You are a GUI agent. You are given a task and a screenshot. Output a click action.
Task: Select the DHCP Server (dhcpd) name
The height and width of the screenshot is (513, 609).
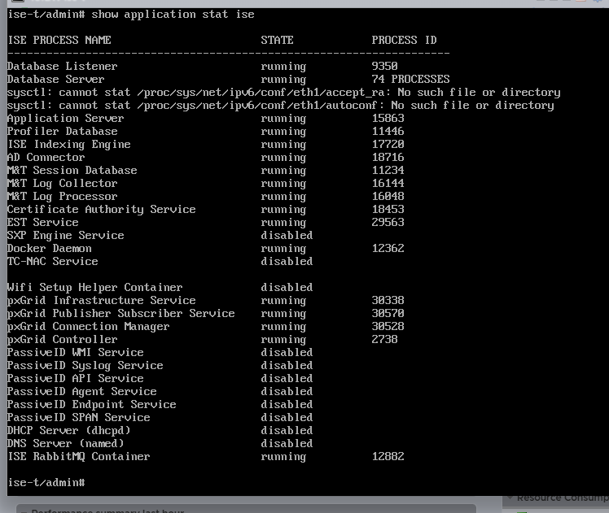pos(68,431)
